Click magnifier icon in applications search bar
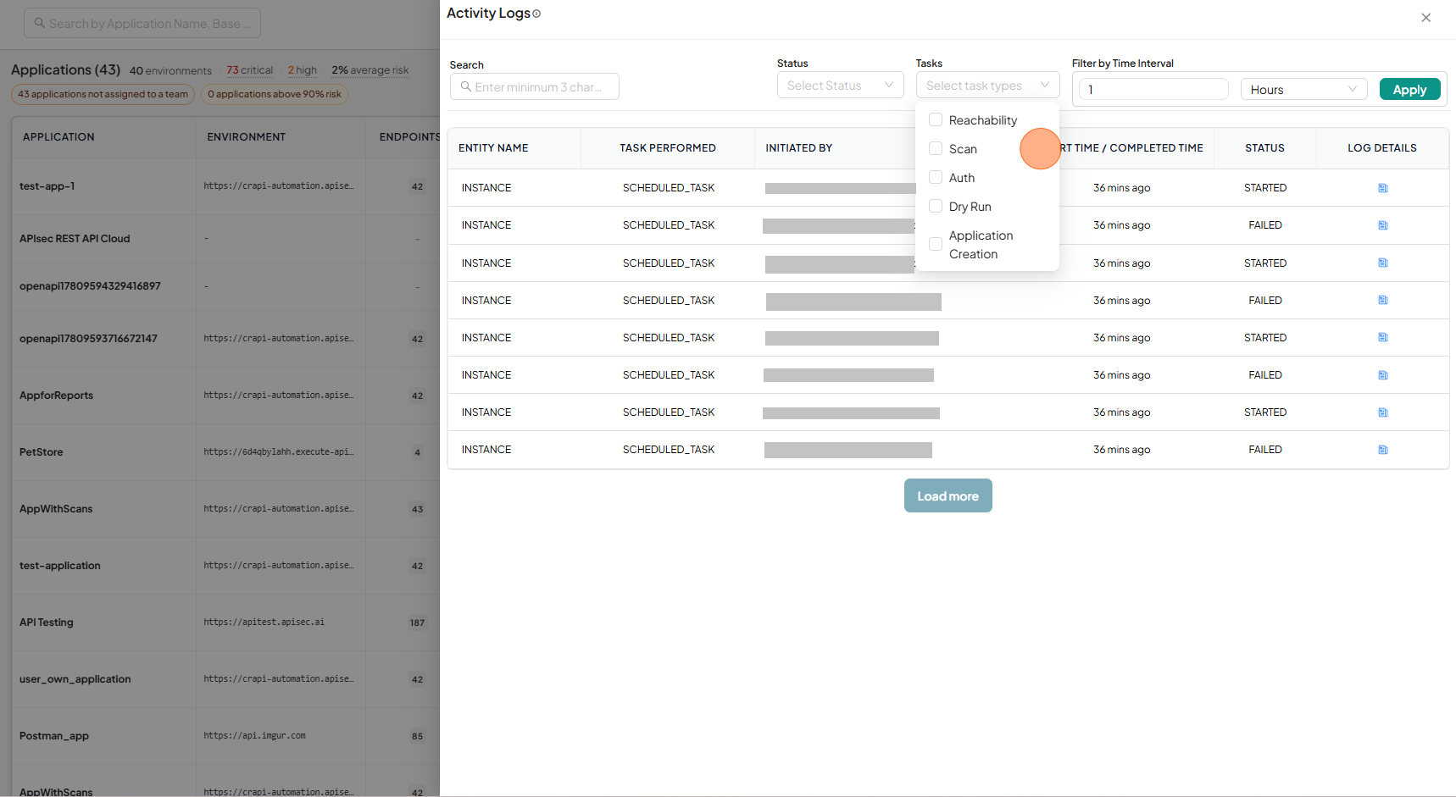The height and width of the screenshot is (797, 1456). (39, 23)
